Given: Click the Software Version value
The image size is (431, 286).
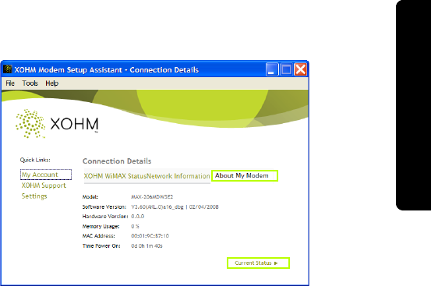Looking at the screenshot, I should pyautogui.click(x=175, y=207).
